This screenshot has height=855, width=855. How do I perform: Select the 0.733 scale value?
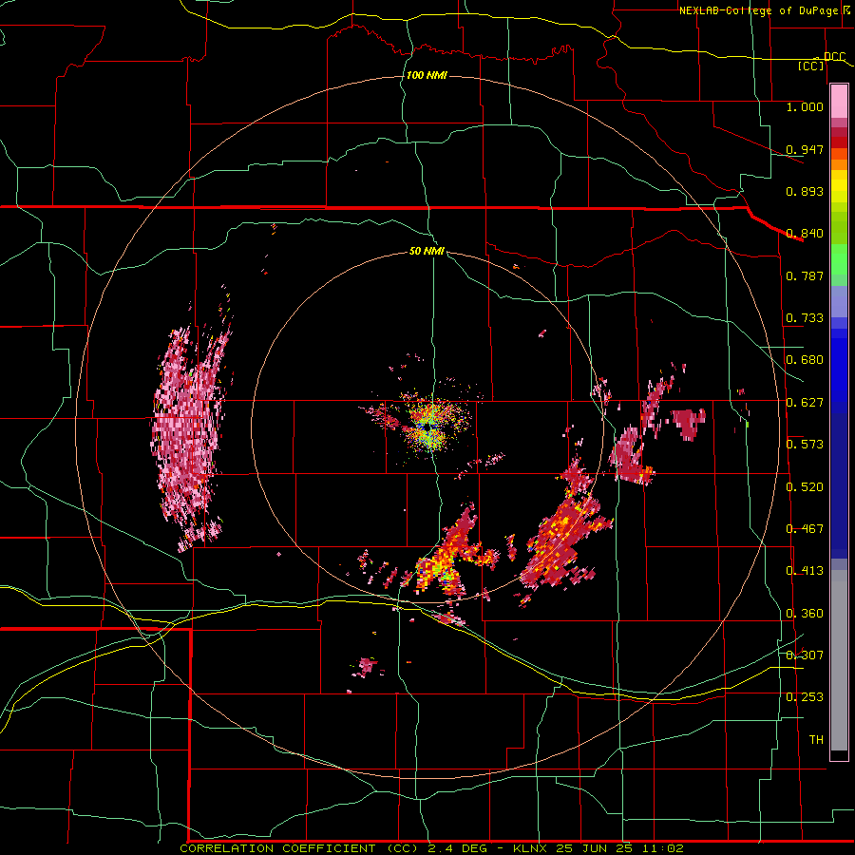click(805, 318)
